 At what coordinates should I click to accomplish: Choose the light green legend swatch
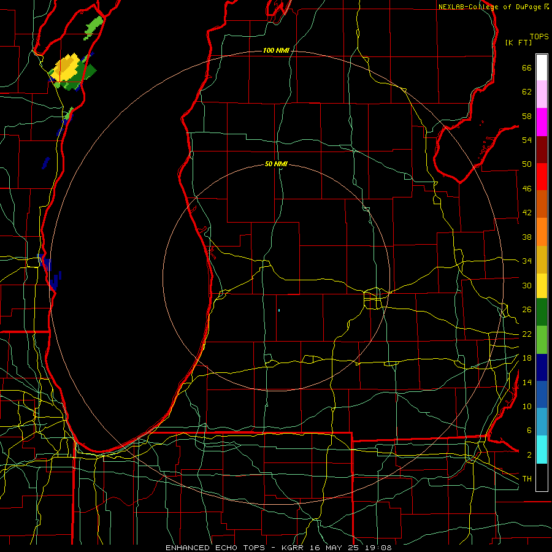[x=542, y=340]
